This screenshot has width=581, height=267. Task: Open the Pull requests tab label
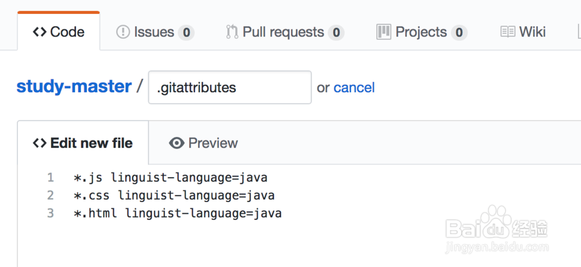283,32
